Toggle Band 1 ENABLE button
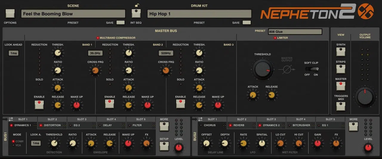The image size is (382, 159). pos(39,104)
